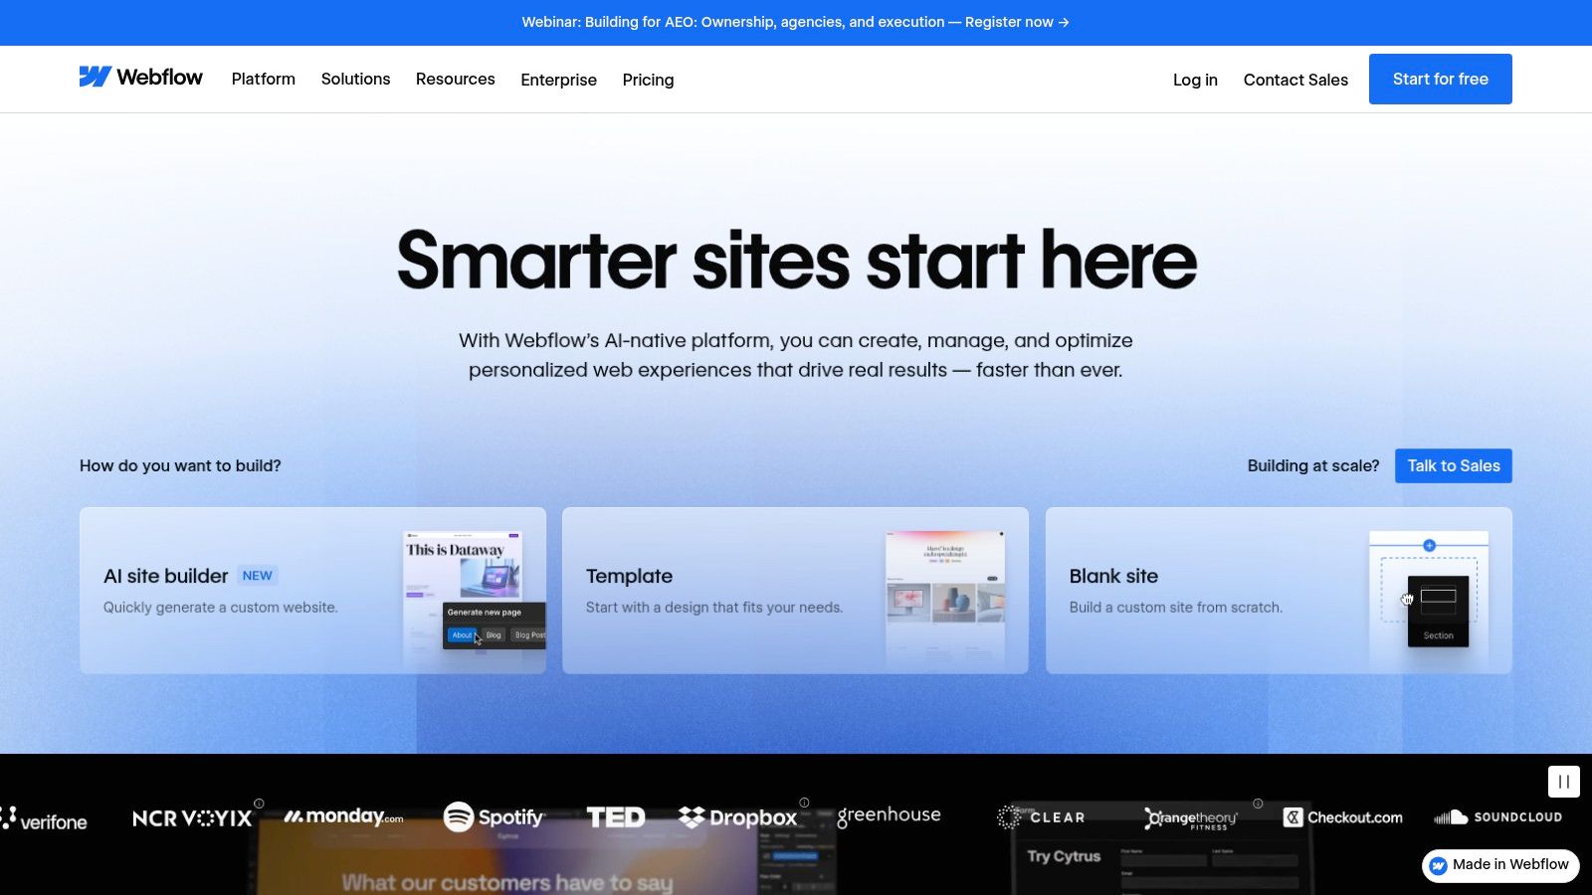Register now for the AEO webinar
Screen dimensions: 1592x895
pyautogui.click(x=1014, y=22)
